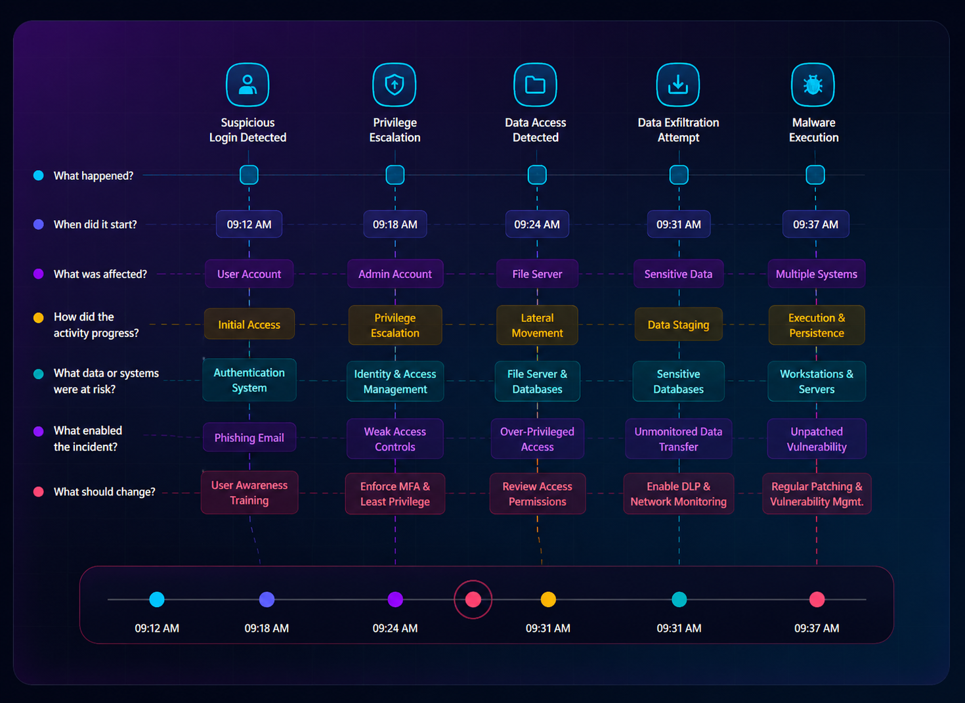Open the File Server chip

point(537,274)
